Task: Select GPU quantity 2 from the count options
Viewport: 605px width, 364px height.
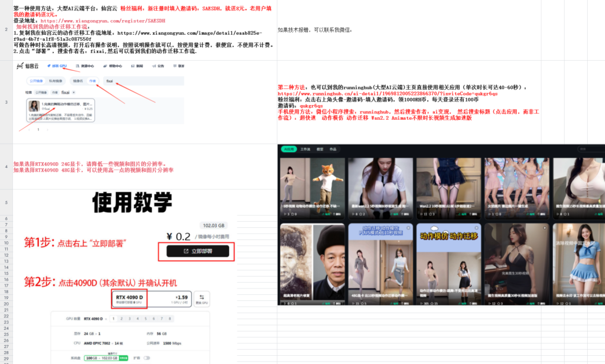Action: tap(121, 319)
